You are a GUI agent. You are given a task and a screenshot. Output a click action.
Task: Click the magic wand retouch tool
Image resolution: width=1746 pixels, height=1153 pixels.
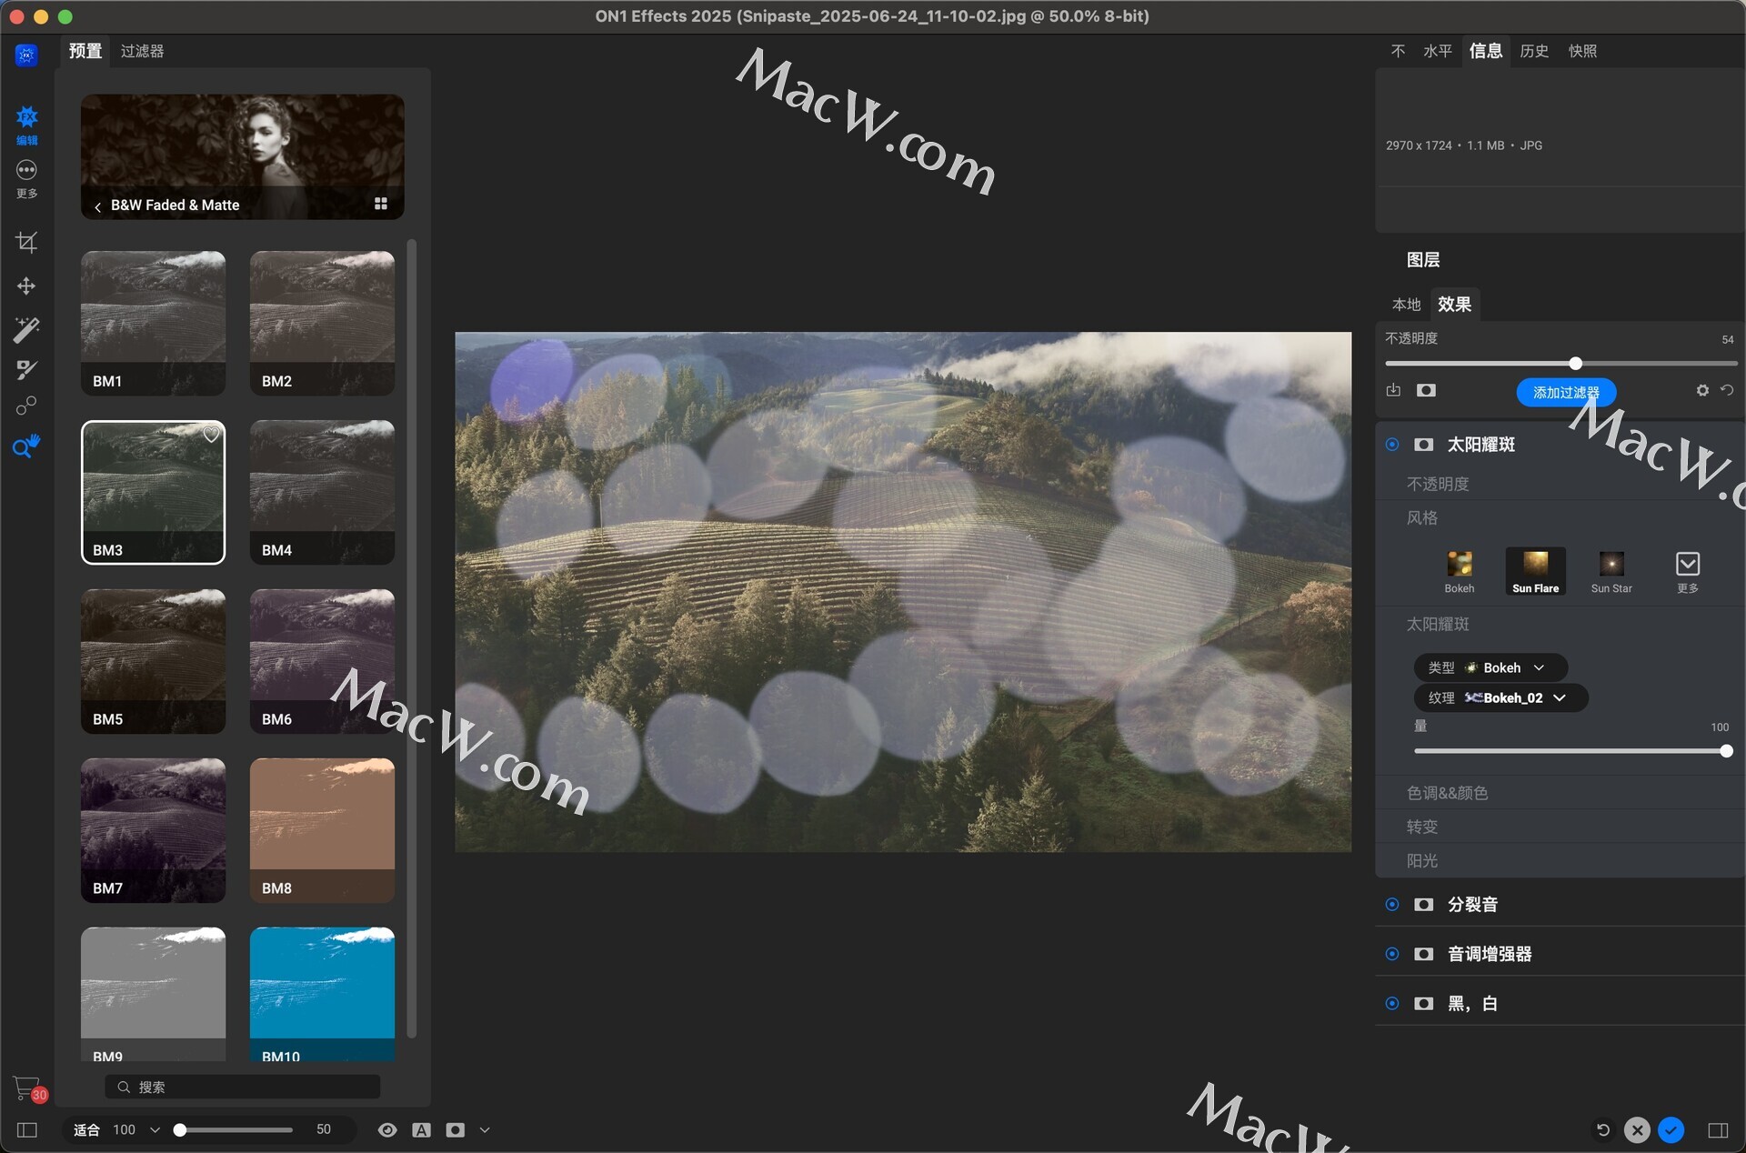click(x=26, y=328)
